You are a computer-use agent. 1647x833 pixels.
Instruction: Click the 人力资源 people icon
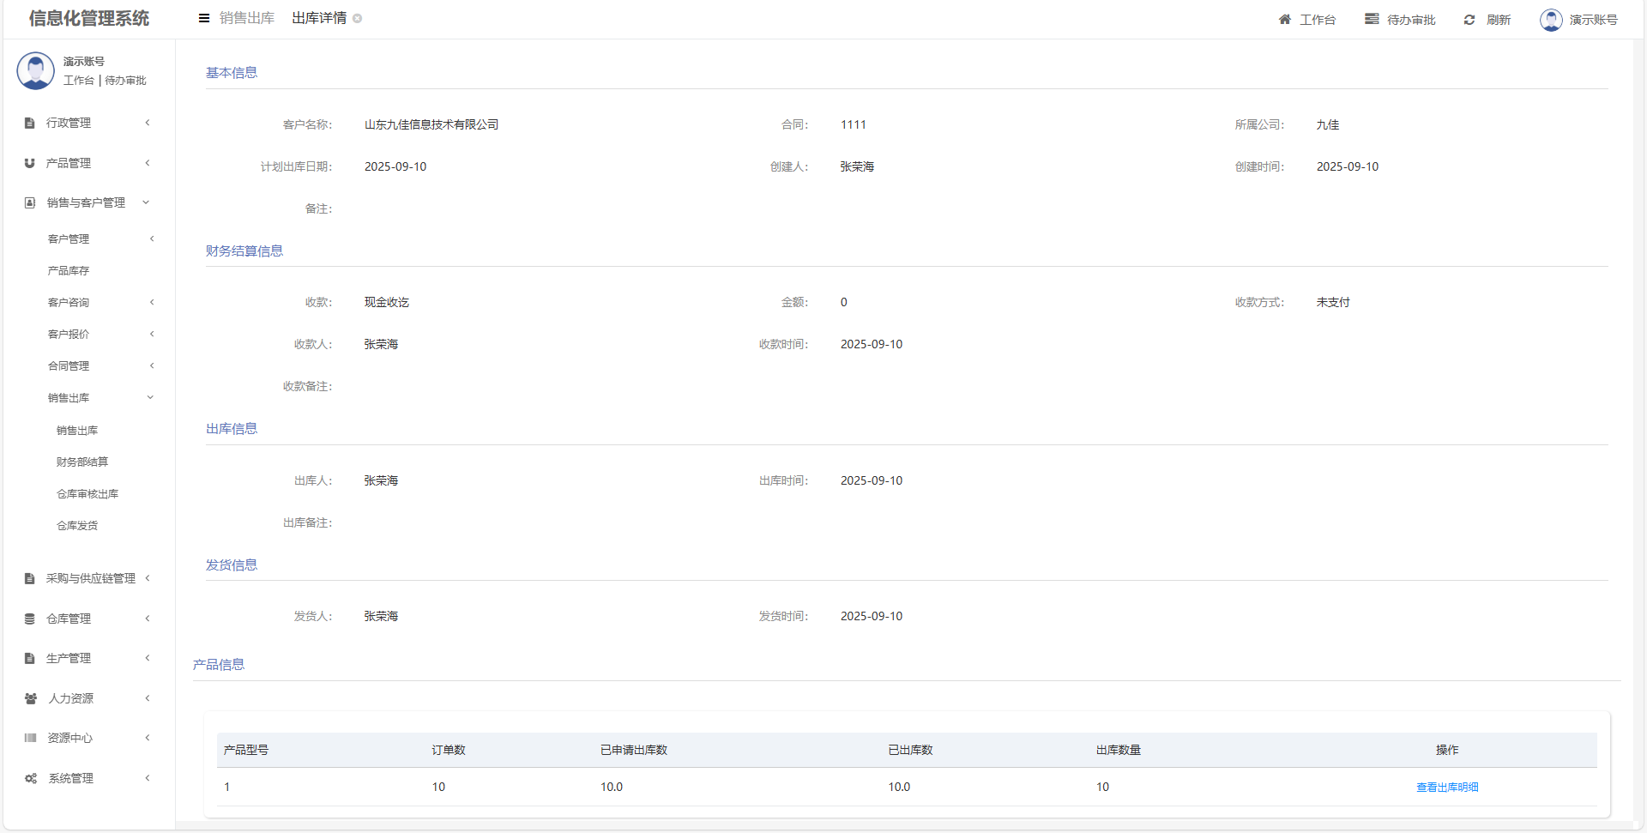[x=31, y=698]
